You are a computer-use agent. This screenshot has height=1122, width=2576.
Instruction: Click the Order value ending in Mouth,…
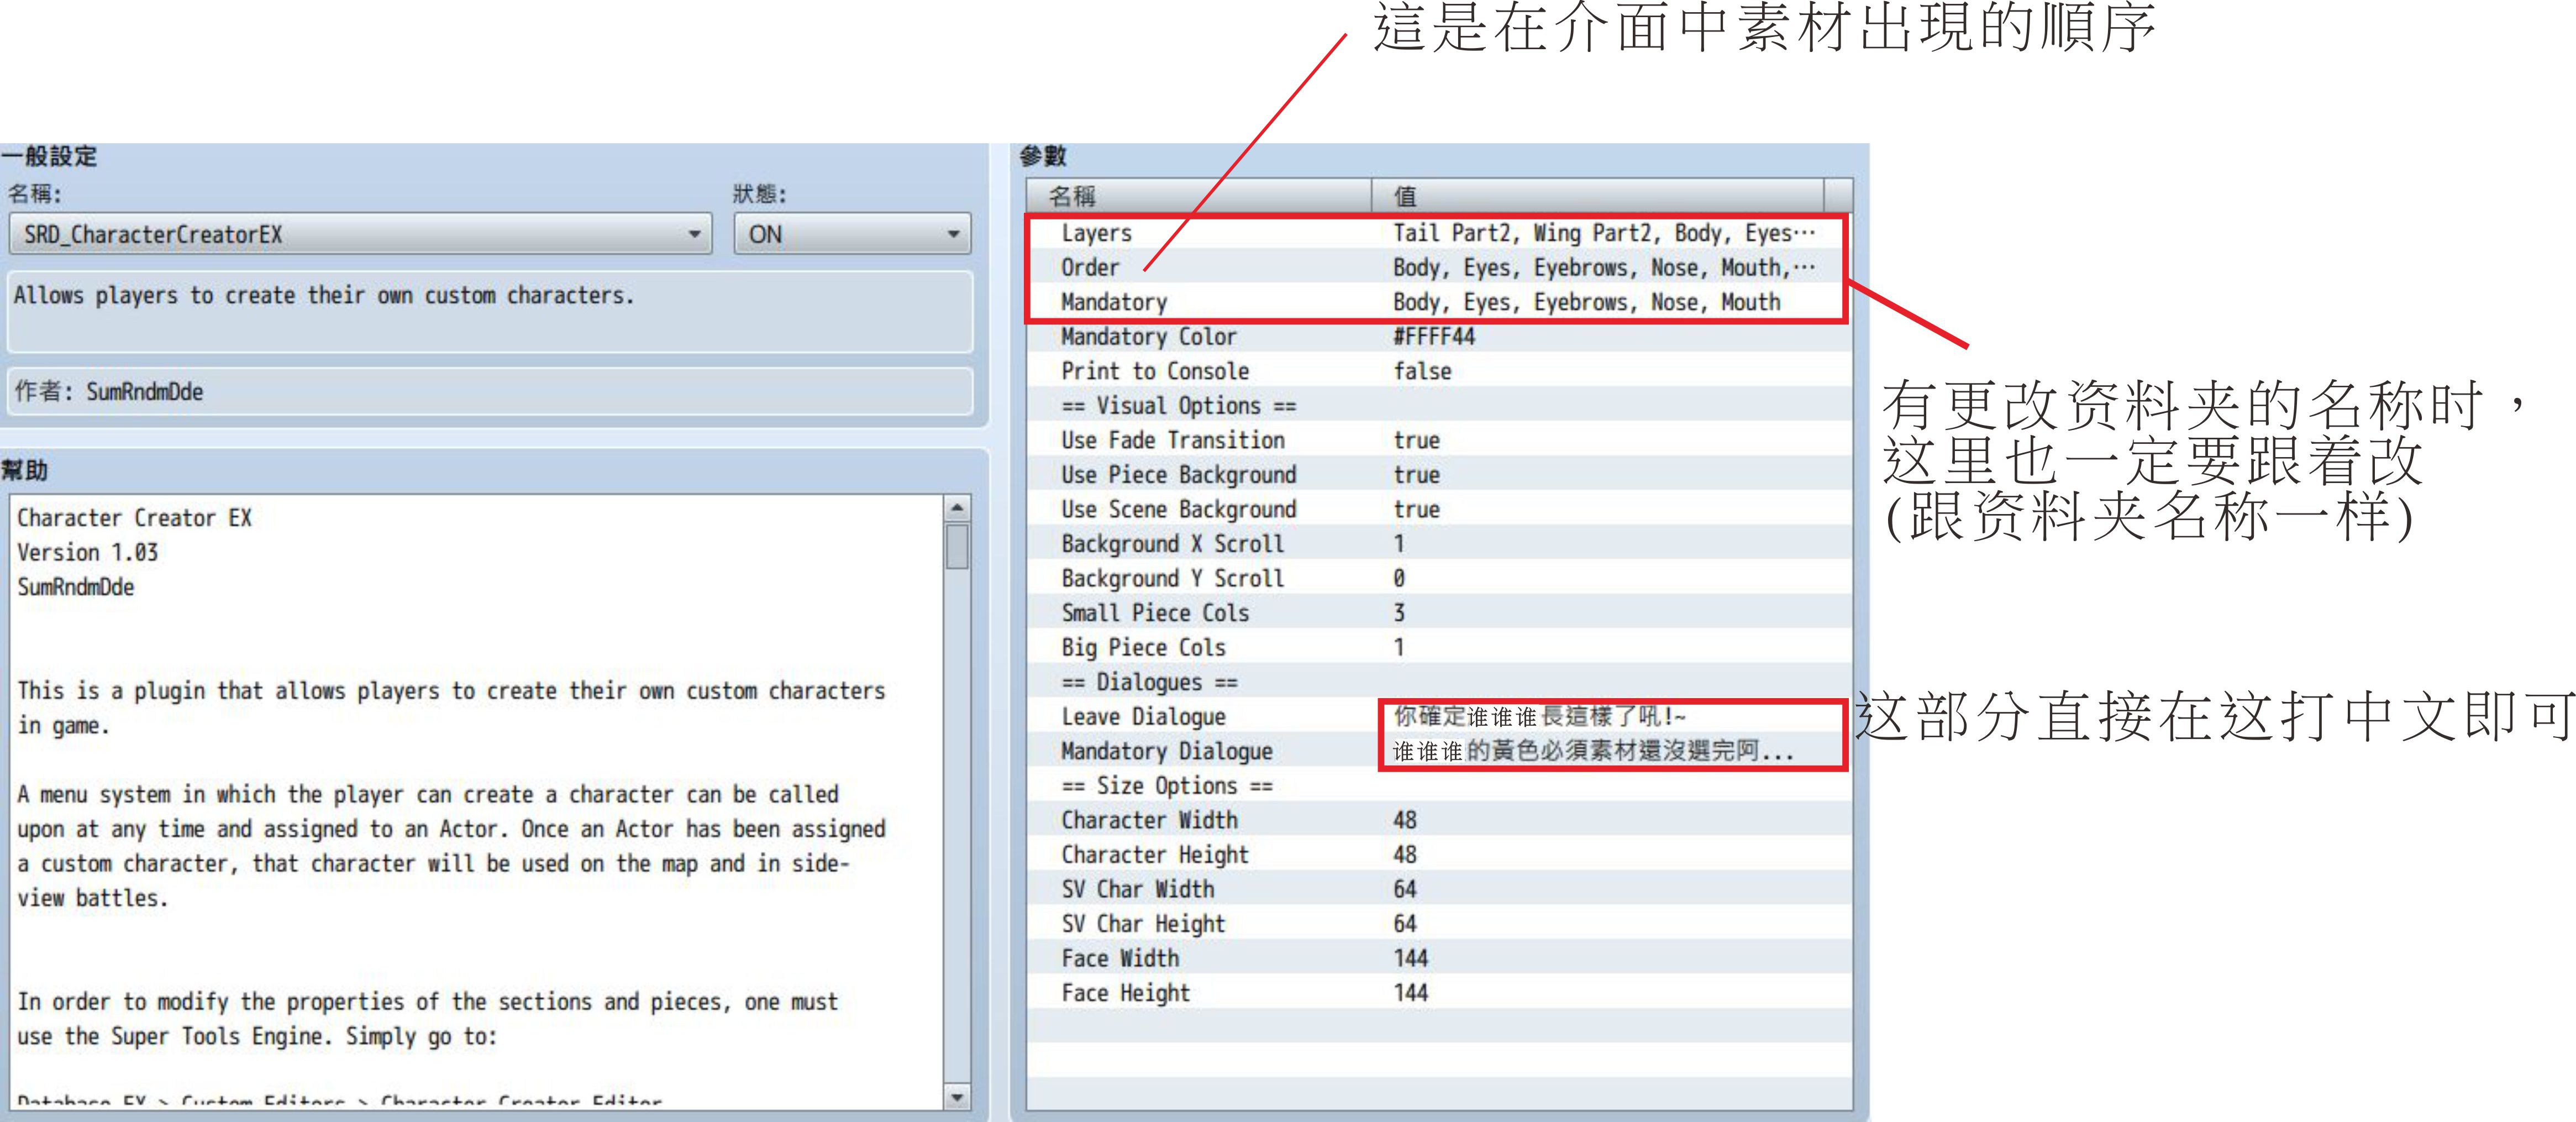1603,268
